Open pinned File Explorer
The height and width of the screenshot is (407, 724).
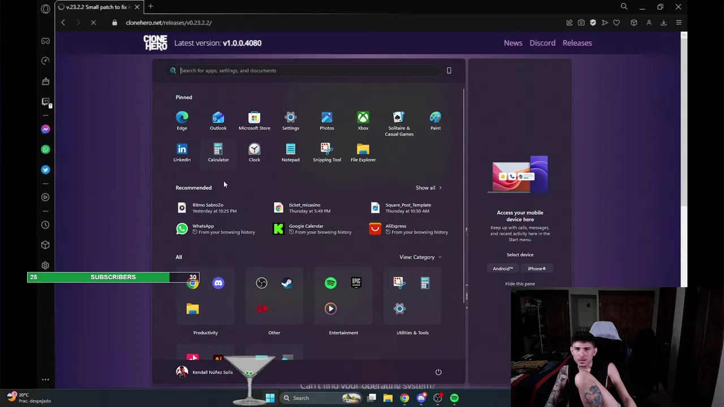tap(363, 152)
